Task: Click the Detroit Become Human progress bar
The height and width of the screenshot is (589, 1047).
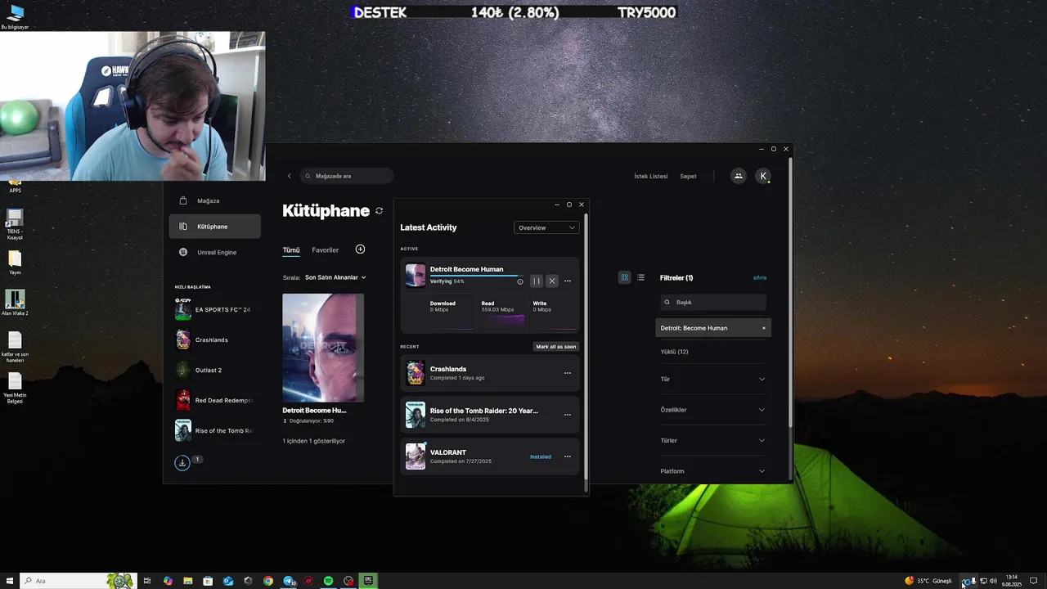Action: point(477,276)
